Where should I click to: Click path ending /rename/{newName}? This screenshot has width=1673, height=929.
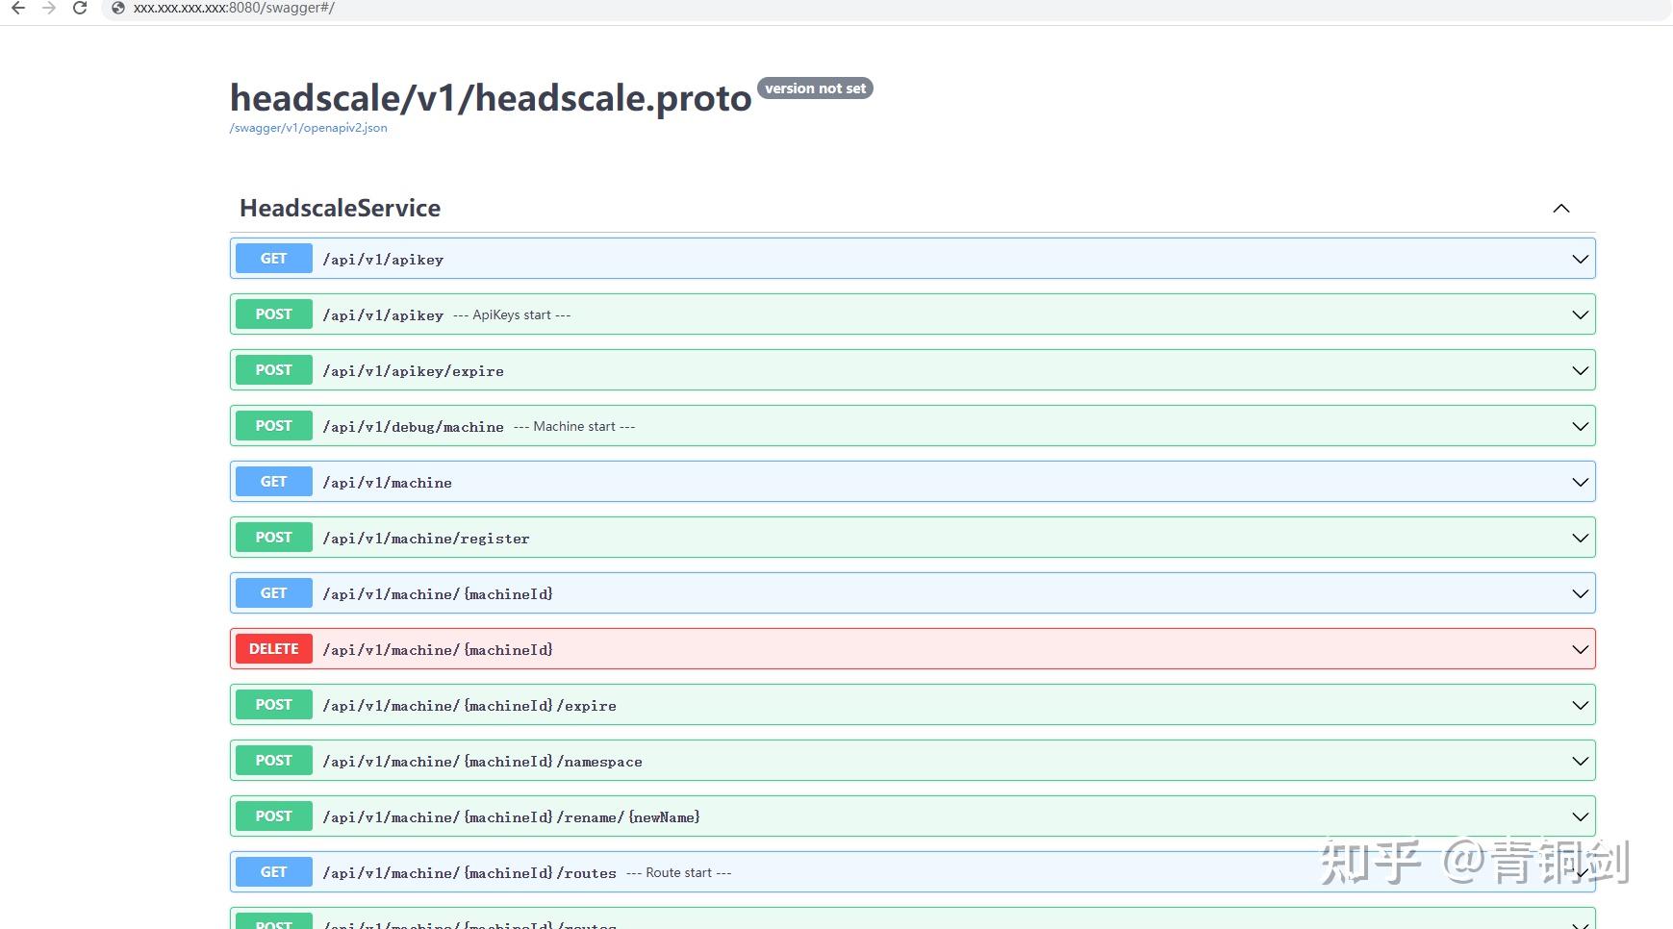point(511,817)
